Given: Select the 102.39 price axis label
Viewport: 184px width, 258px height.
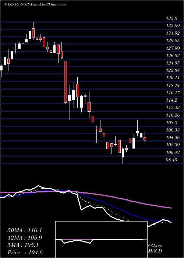Looking at the screenshot, I should (173, 145).
